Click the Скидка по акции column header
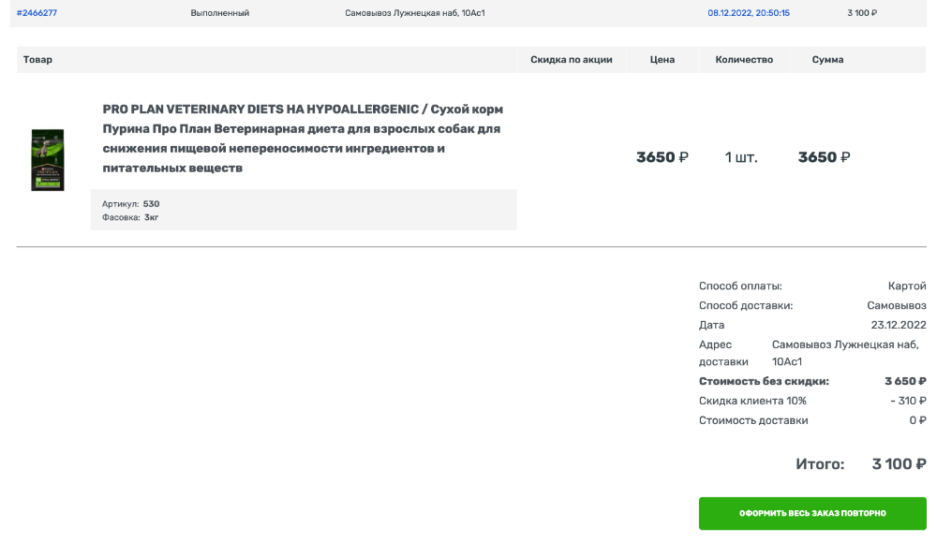 coord(572,60)
